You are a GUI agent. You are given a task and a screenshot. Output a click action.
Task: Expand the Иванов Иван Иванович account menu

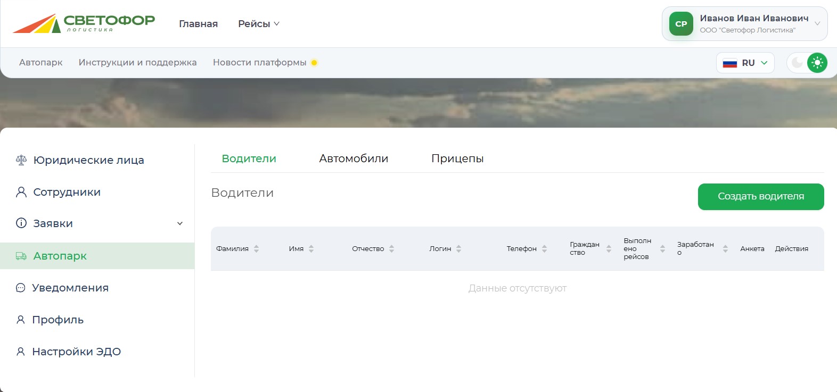click(x=745, y=24)
